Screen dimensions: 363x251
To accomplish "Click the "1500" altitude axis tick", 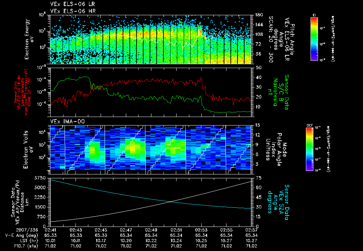I will click(x=40, y=207).
